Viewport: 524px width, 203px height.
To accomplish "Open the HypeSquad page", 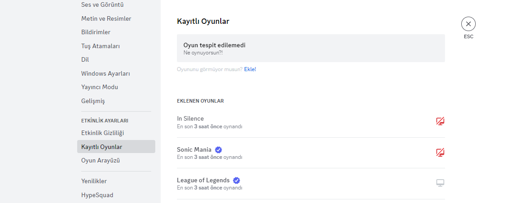I will click(x=97, y=195).
